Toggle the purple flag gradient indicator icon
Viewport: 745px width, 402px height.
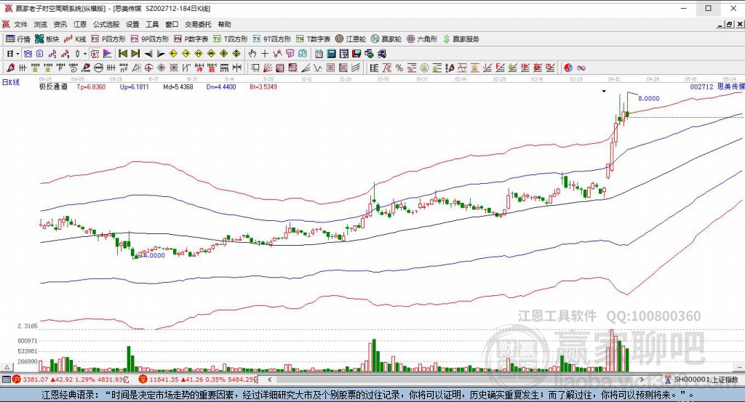108,54
